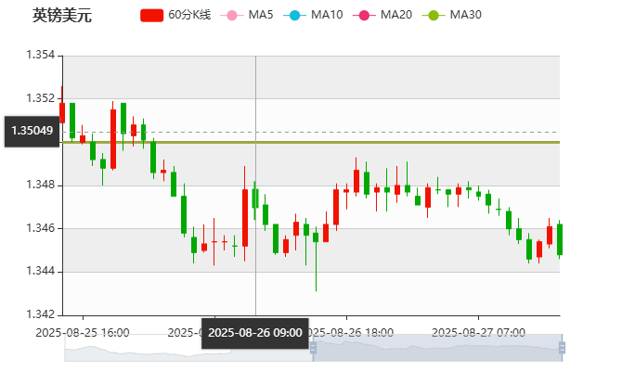
Task: Click the 英镑美元 chart title
Action: (62, 16)
